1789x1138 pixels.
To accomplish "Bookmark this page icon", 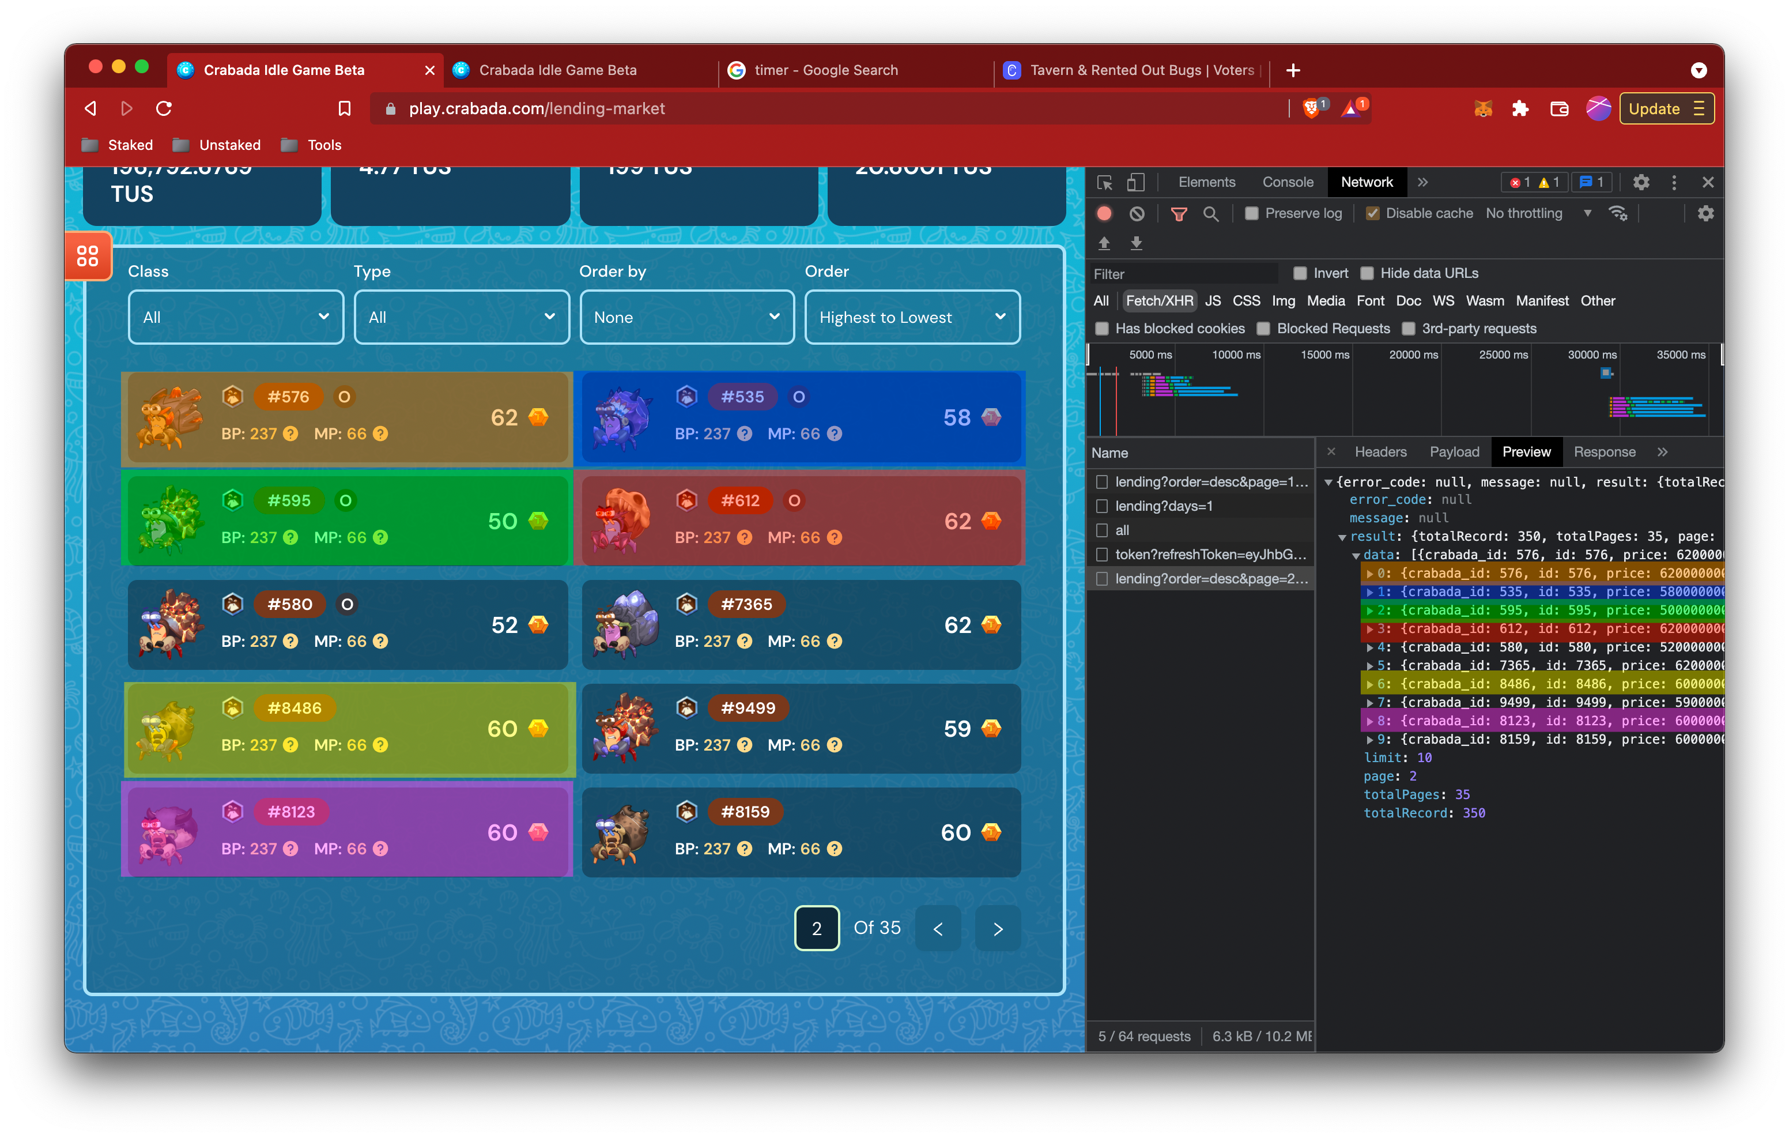I will click(344, 108).
